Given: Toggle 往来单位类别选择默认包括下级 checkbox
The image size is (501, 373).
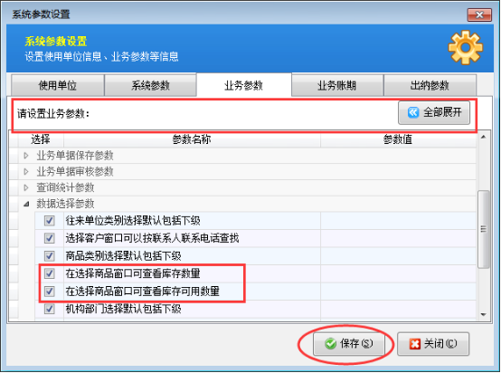Looking at the screenshot, I should (x=49, y=221).
